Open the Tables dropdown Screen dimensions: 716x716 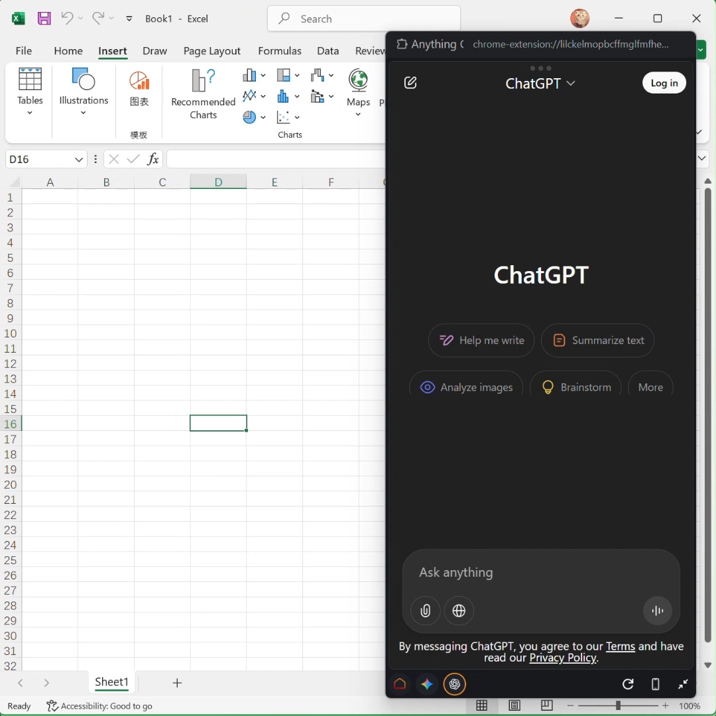tap(30, 93)
